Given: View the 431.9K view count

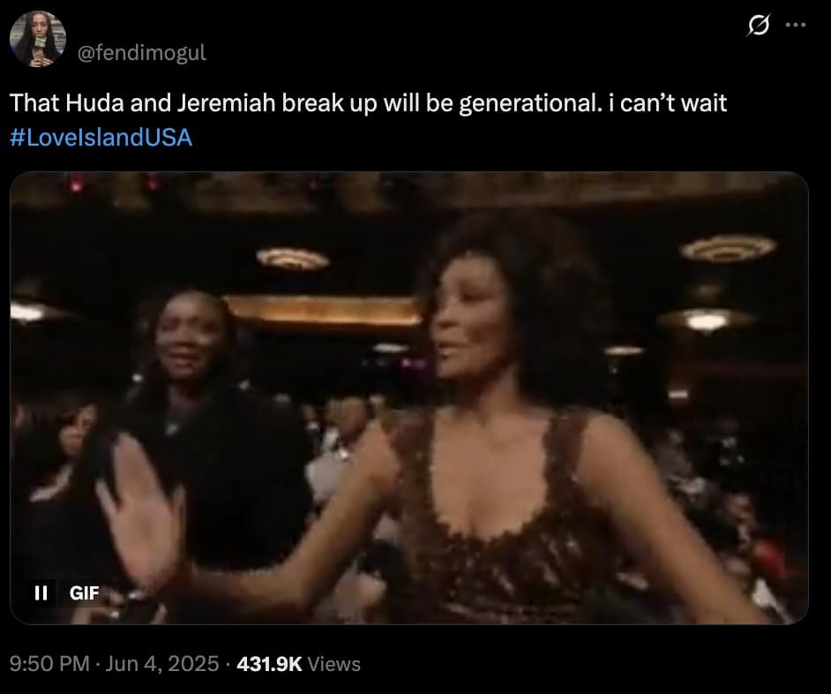Looking at the screenshot, I should (269, 664).
